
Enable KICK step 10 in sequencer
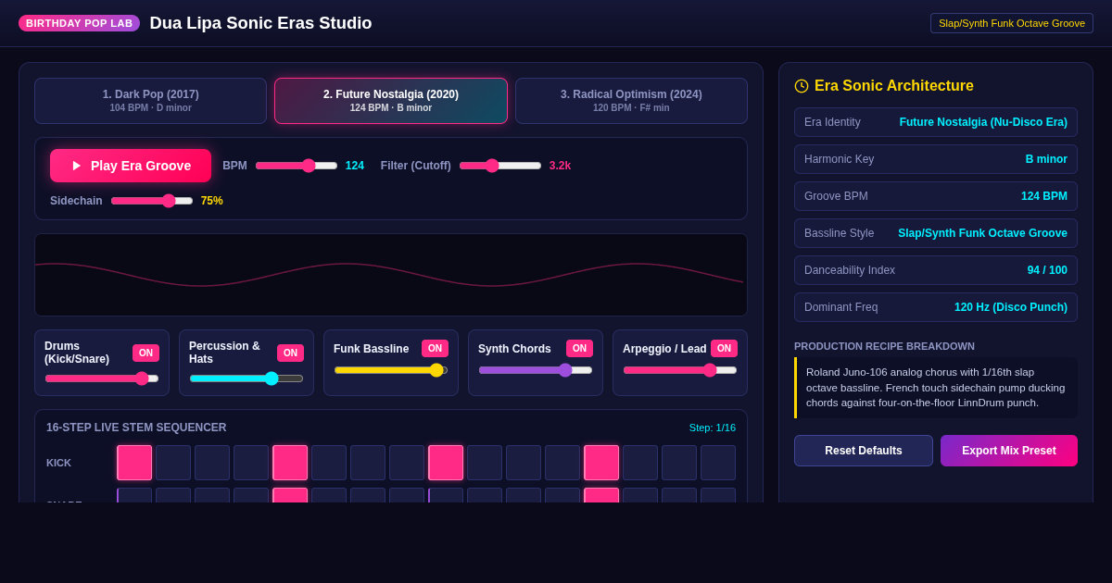tap(485, 463)
